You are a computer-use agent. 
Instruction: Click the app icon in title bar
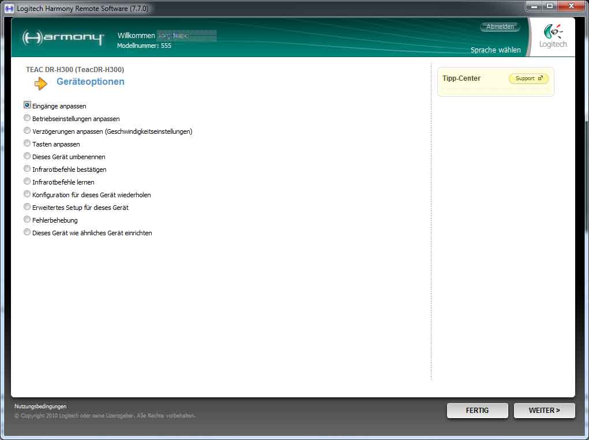(x=9, y=9)
